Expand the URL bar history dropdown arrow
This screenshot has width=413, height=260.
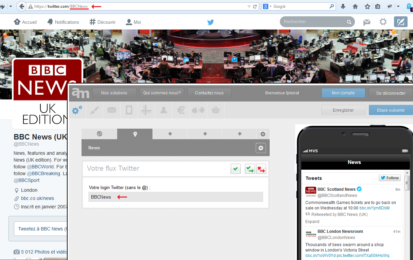(x=249, y=6)
